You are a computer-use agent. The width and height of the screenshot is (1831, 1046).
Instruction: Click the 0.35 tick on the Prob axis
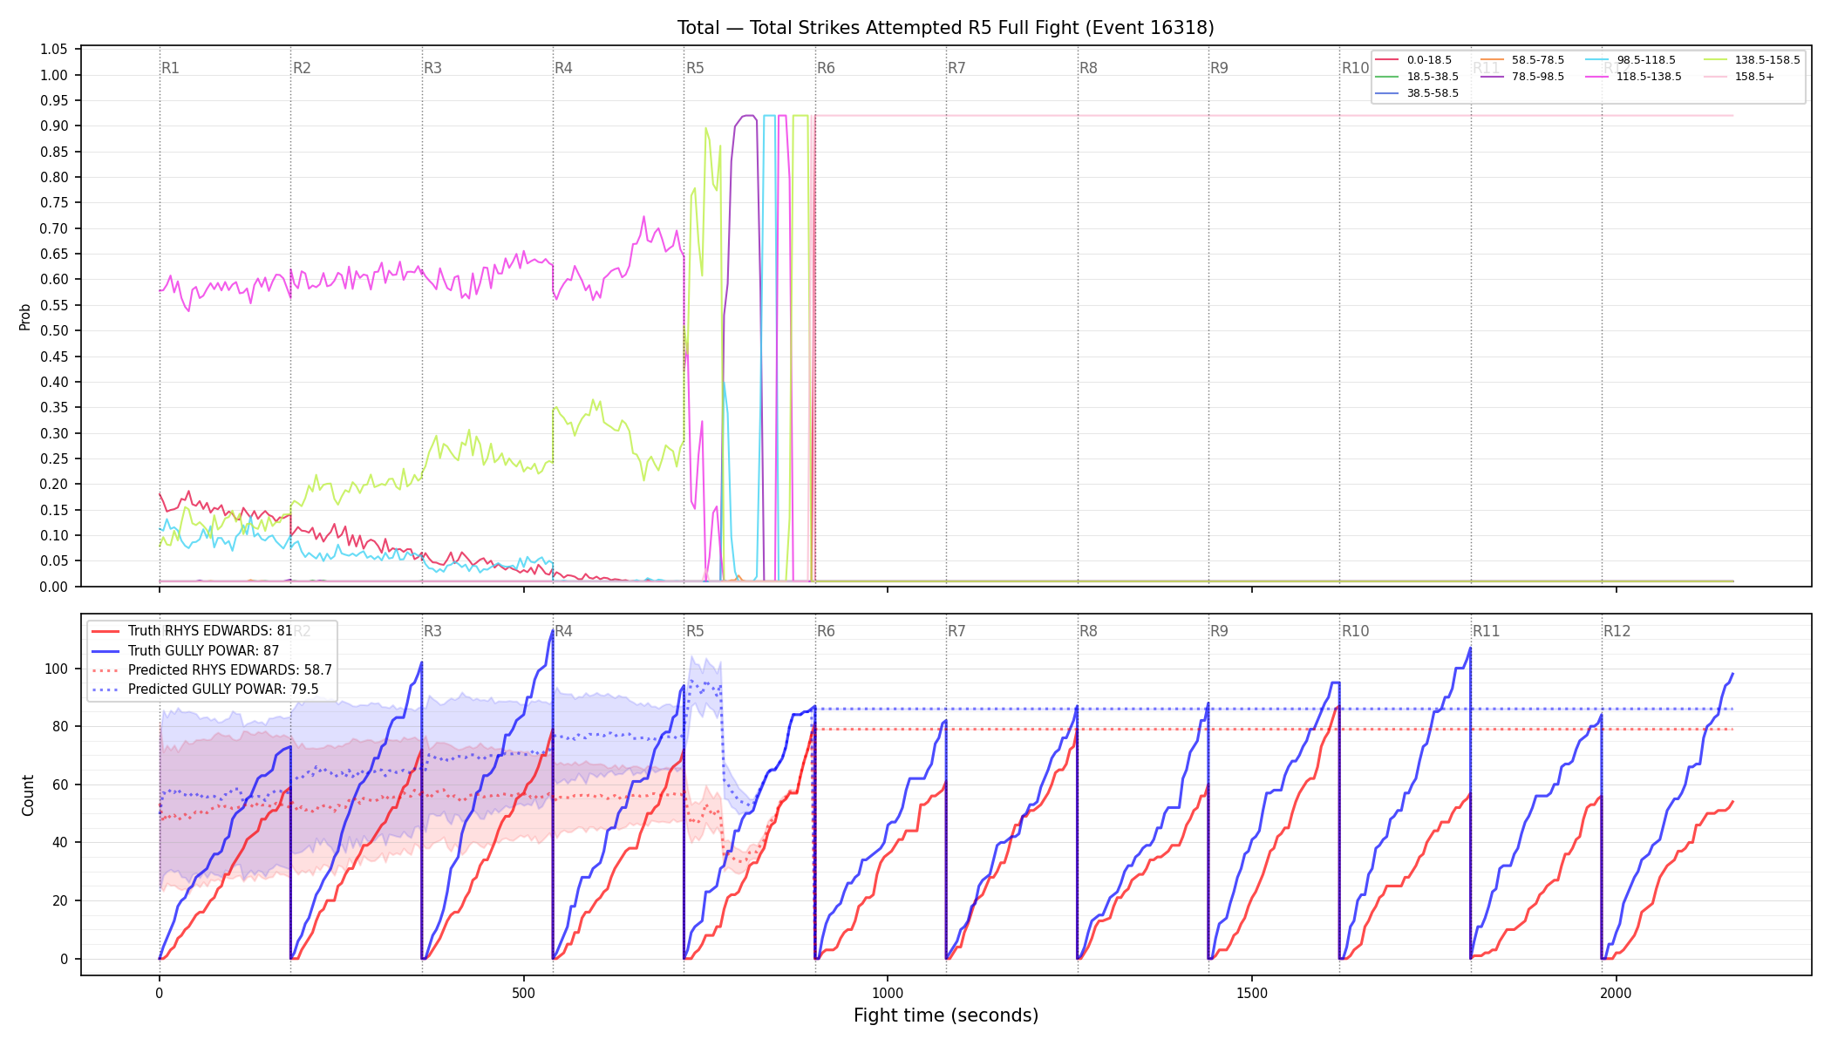tap(54, 407)
